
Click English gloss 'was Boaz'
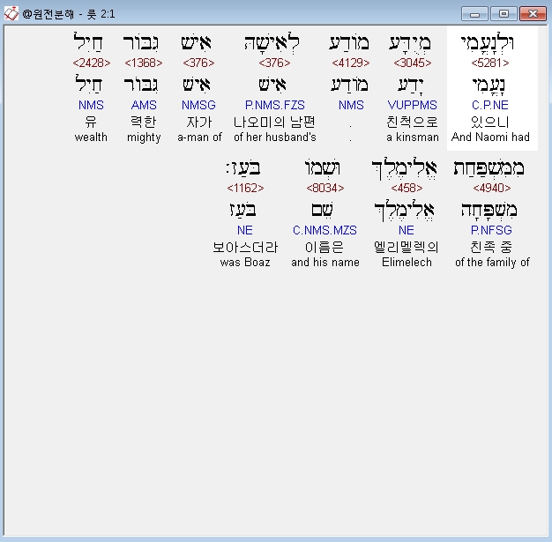pos(245,263)
